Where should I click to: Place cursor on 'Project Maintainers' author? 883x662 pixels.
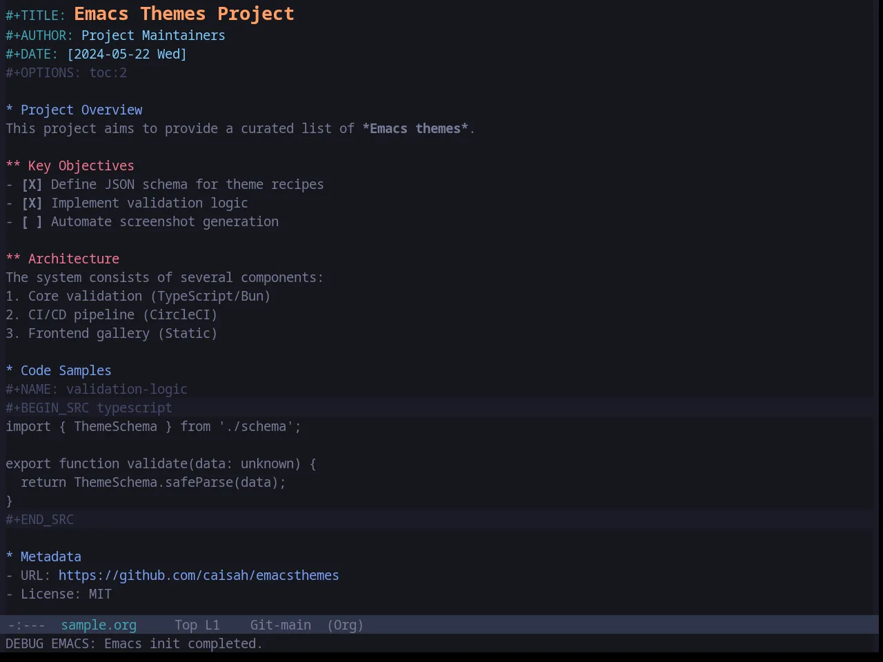click(153, 35)
